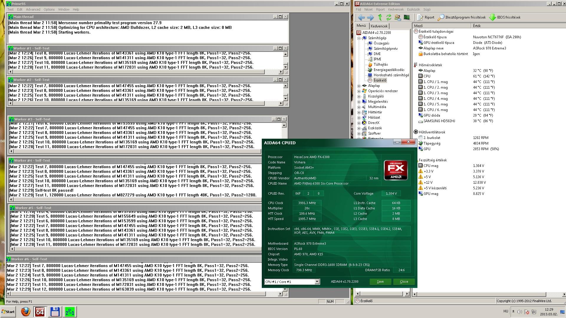This screenshot has height=318, width=566.
Task: Open the Windows Start menu
Action: pyautogui.click(x=8, y=312)
